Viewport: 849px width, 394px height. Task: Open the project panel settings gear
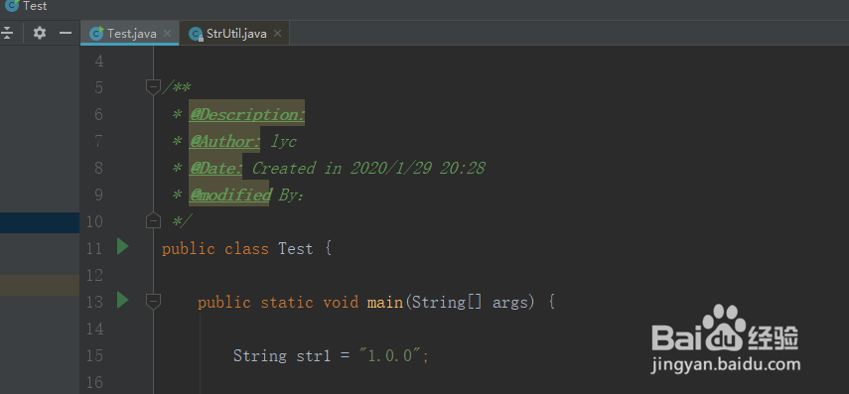click(40, 33)
